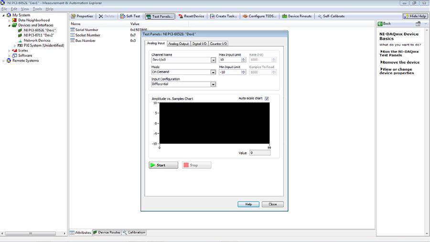The image size is (430, 242).
Task: Collapse the My System tree node
Action: (x=3, y=15)
